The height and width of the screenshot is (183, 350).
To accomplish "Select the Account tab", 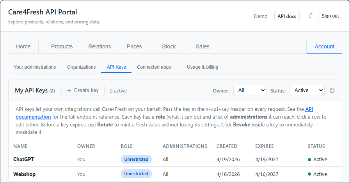I will coord(324,46).
